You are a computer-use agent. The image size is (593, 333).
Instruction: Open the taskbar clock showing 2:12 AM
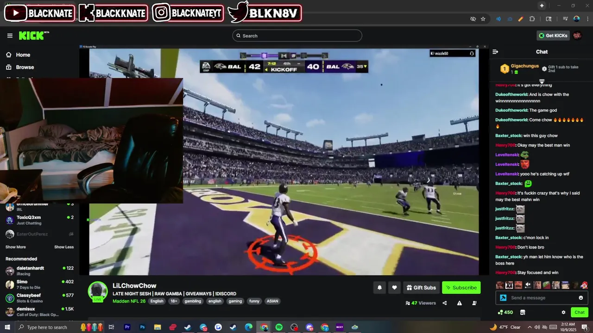(568, 327)
